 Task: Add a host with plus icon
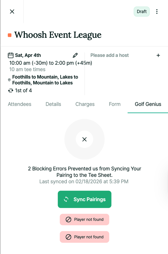coord(158,55)
